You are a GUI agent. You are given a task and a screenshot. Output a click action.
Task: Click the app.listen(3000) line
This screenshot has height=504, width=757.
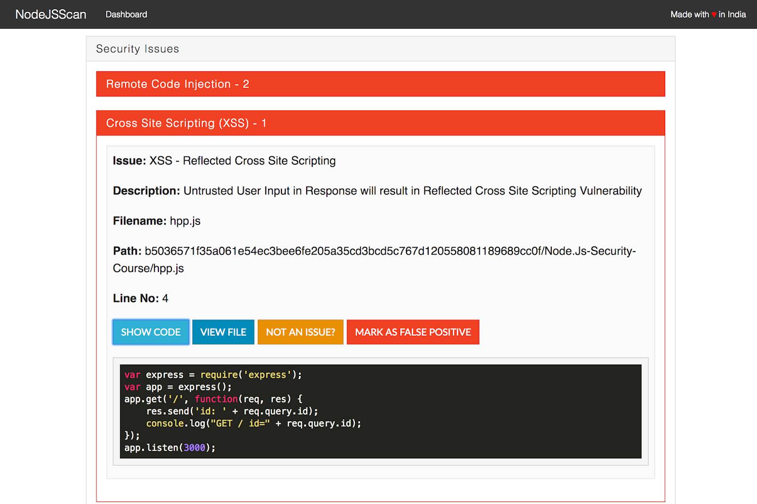[x=169, y=447]
